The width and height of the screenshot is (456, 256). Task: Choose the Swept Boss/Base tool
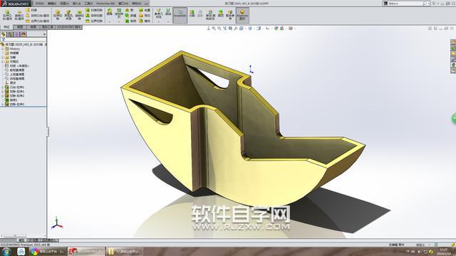[31, 10]
